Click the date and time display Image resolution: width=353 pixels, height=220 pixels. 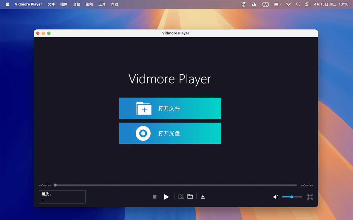click(331, 4)
